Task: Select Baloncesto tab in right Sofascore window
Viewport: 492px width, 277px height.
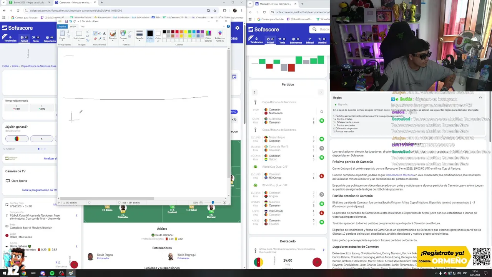Action: click(296, 40)
